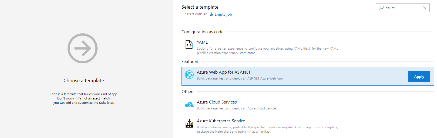Apply the Azure Web App for ASP.NET template

tap(419, 77)
